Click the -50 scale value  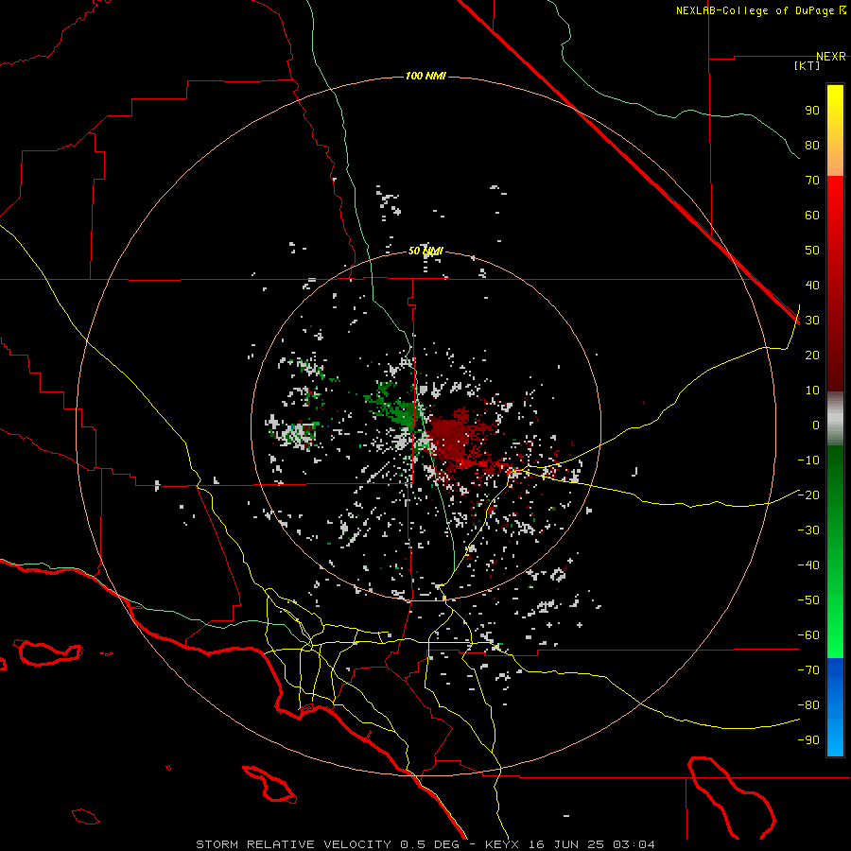click(x=808, y=600)
